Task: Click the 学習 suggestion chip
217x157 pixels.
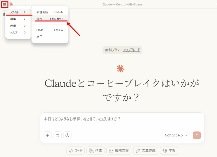Action: point(169,151)
